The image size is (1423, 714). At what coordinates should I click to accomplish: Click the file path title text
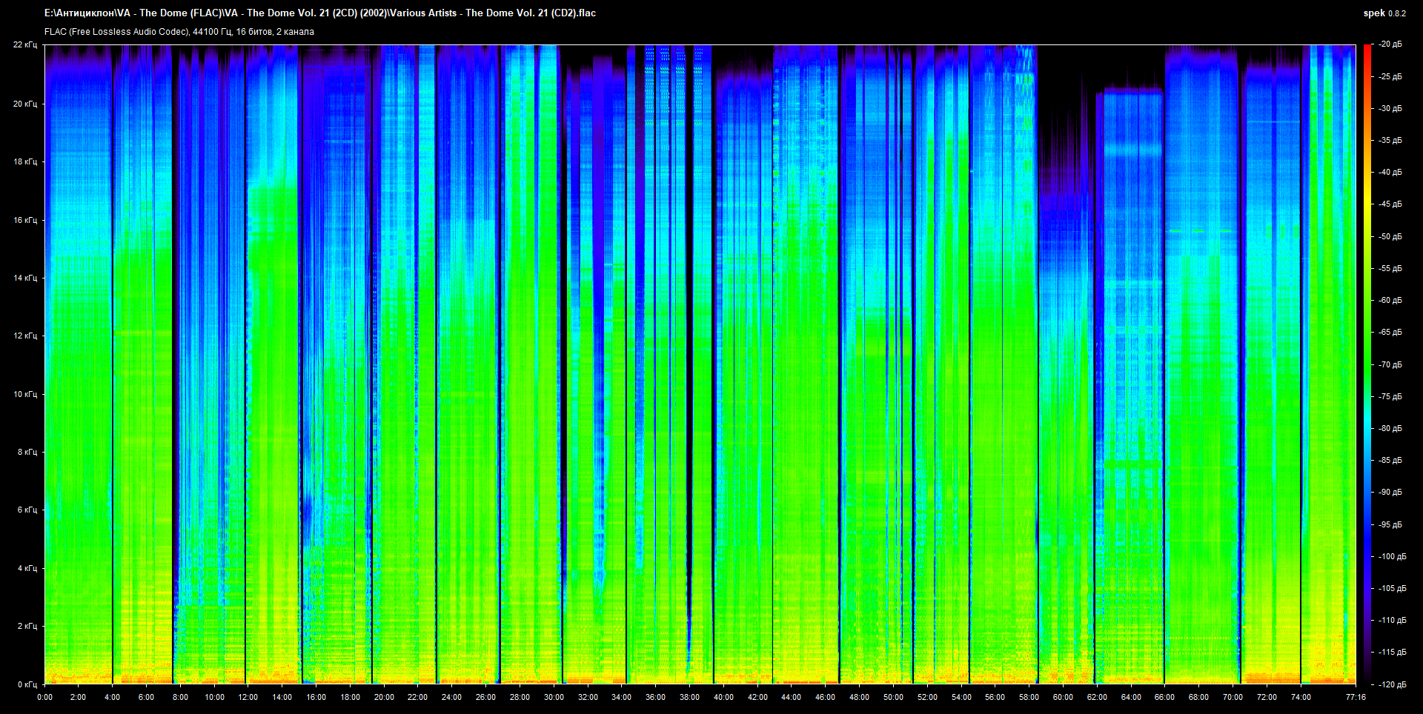pyautogui.click(x=319, y=13)
